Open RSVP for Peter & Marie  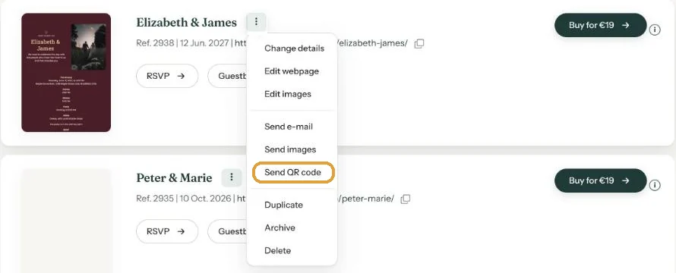(x=167, y=231)
